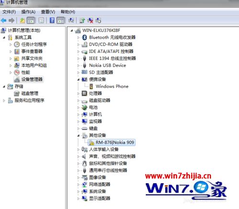
Task: Click the Bluetooth device category icon
Action: pos(85,37)
